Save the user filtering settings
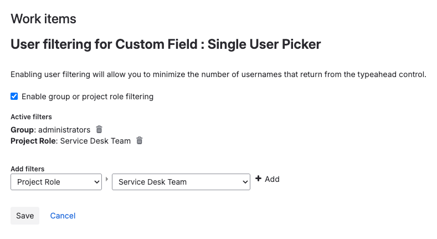Viewport: 437px width, 239px height. pos(25,216)
